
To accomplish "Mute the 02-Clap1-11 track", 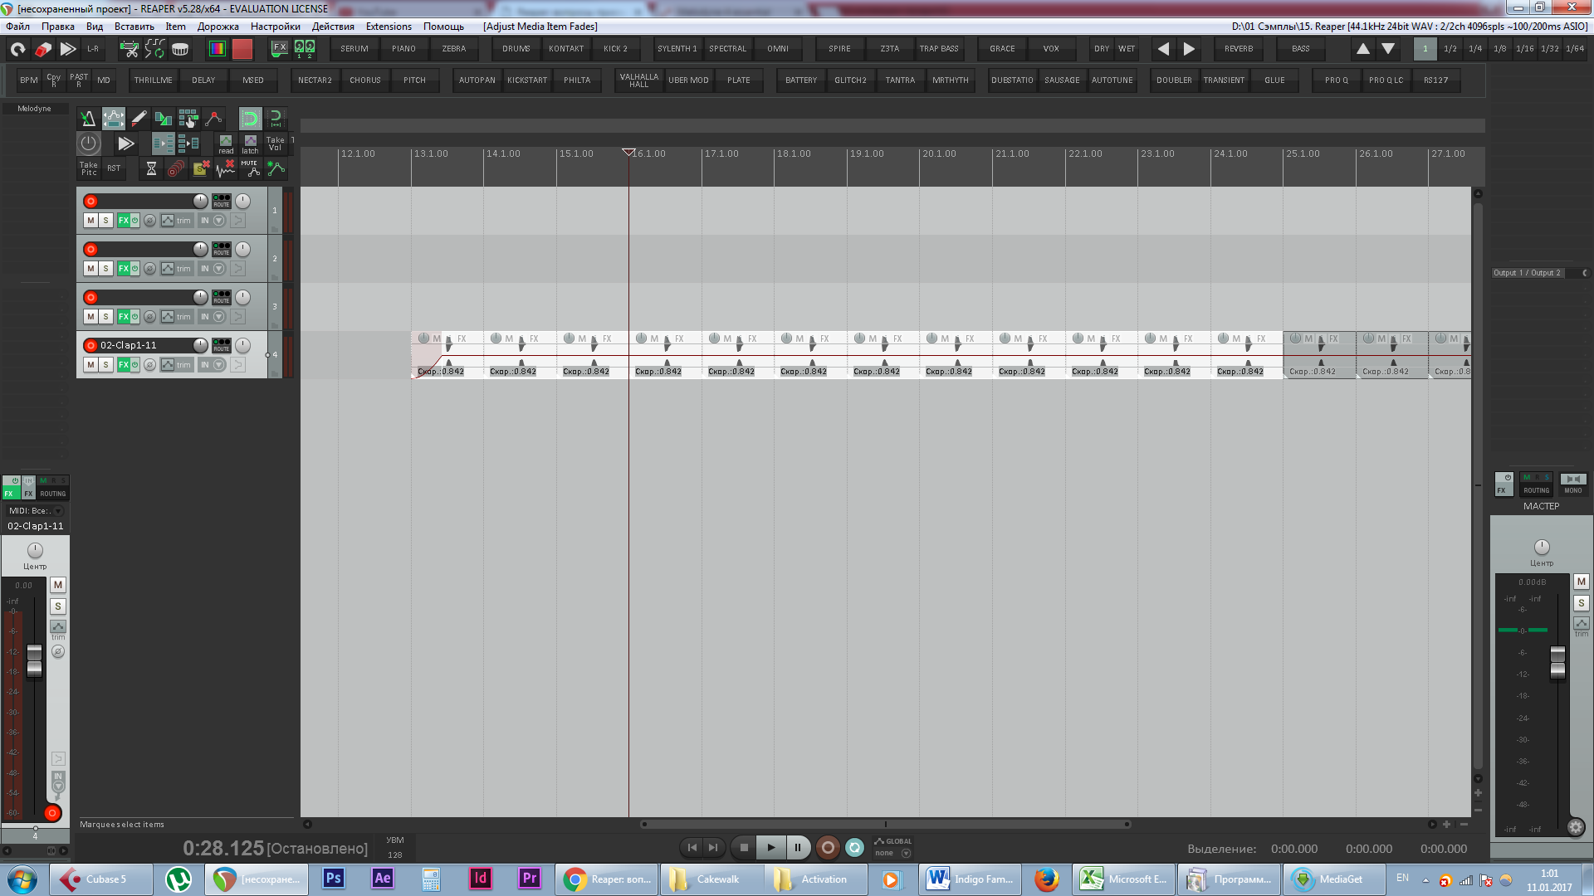I will (91, 365).
